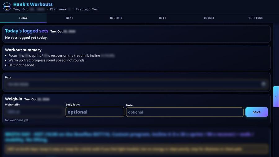Image resolution: width=279 pixels, height=157 pixels.
Task: Select the "Today's logged sets" heading
Action: point(27,31)
